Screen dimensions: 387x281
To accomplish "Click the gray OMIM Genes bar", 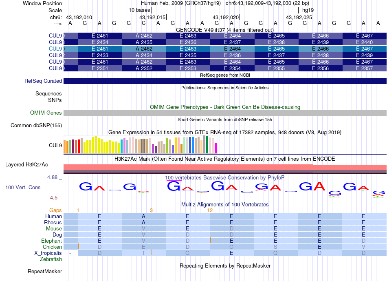I will pos(225,113).
